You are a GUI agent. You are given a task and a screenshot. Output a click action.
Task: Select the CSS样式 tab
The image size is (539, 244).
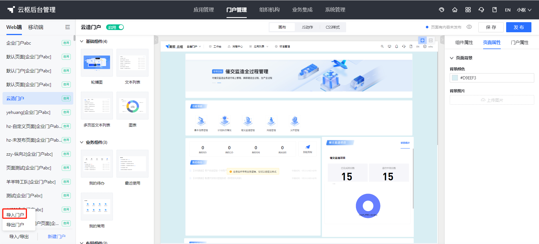coord(333,27)
